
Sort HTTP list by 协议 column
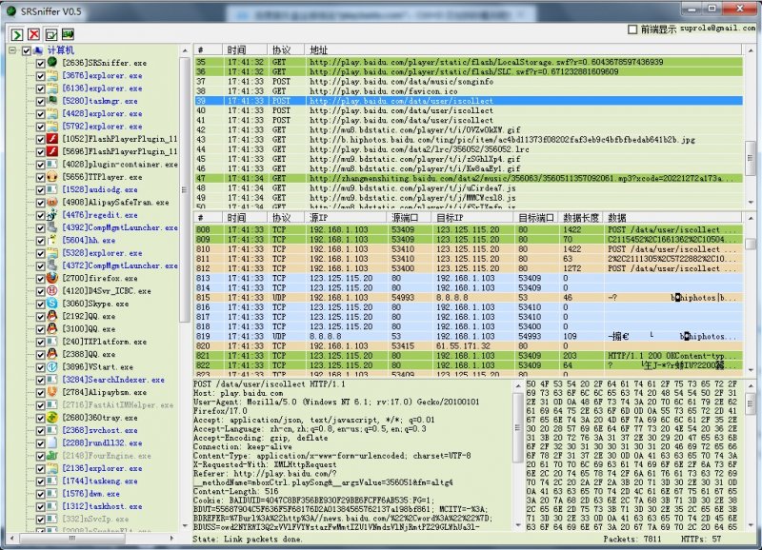[x=287, y=49]
